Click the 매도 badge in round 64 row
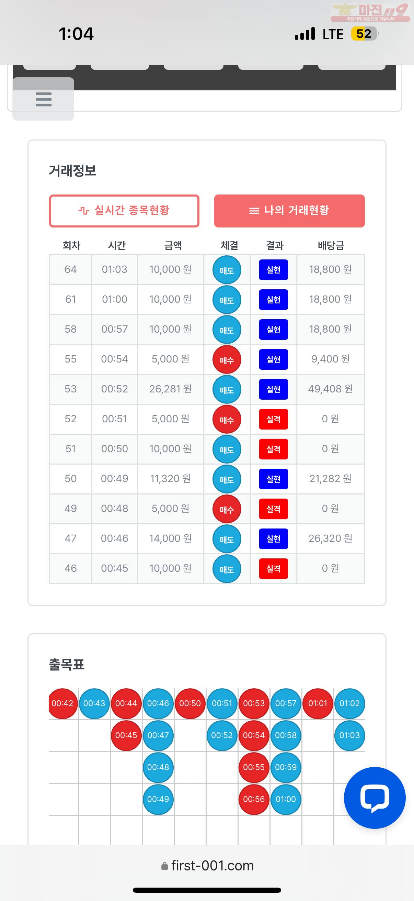Viewport: 414px width, 901px height. pos(227,270)
